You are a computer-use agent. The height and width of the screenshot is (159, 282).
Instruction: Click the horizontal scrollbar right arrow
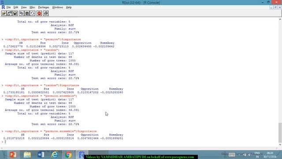[276, 148]
